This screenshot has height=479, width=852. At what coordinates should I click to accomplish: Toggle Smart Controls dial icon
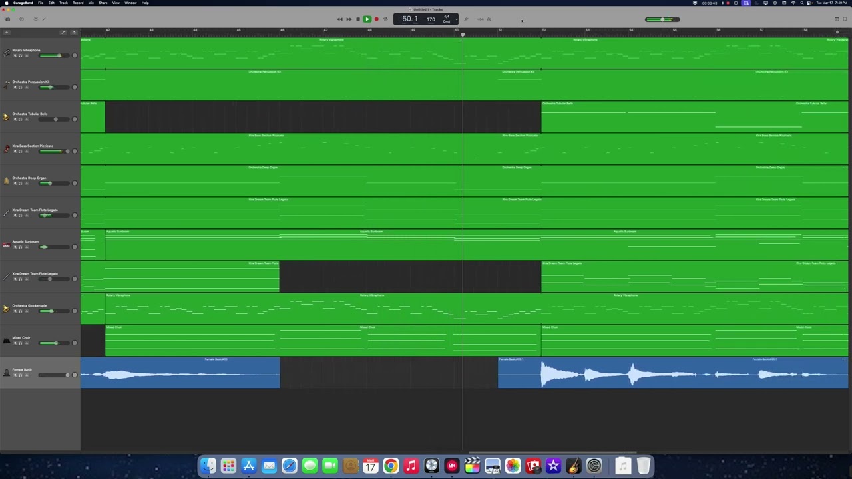(36, 19)
